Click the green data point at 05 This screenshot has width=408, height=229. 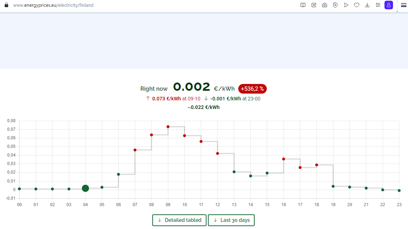(x=102, y=187)
